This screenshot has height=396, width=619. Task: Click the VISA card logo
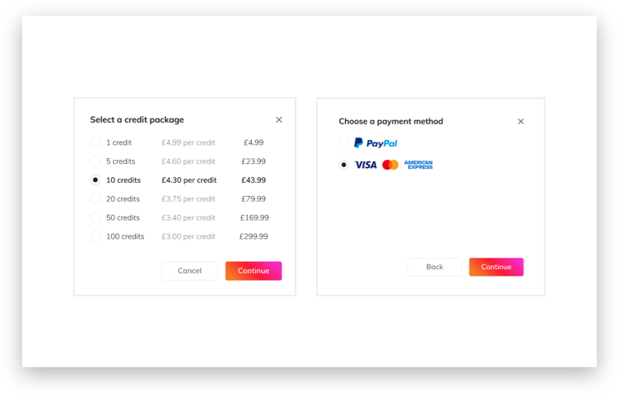click(365, 165)
